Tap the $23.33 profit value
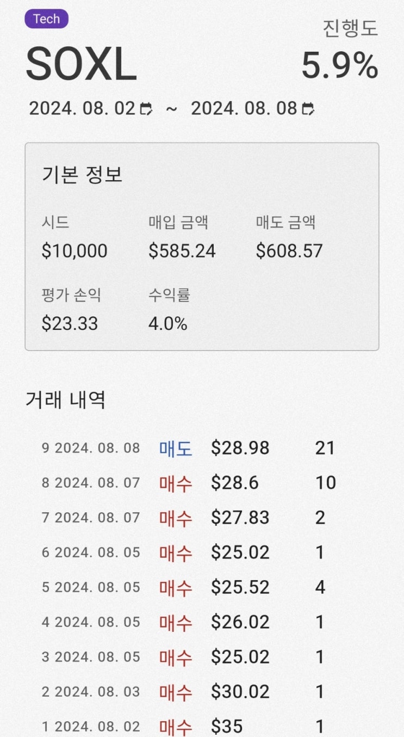This screenshot has width=404, height=737. (70, 324)
